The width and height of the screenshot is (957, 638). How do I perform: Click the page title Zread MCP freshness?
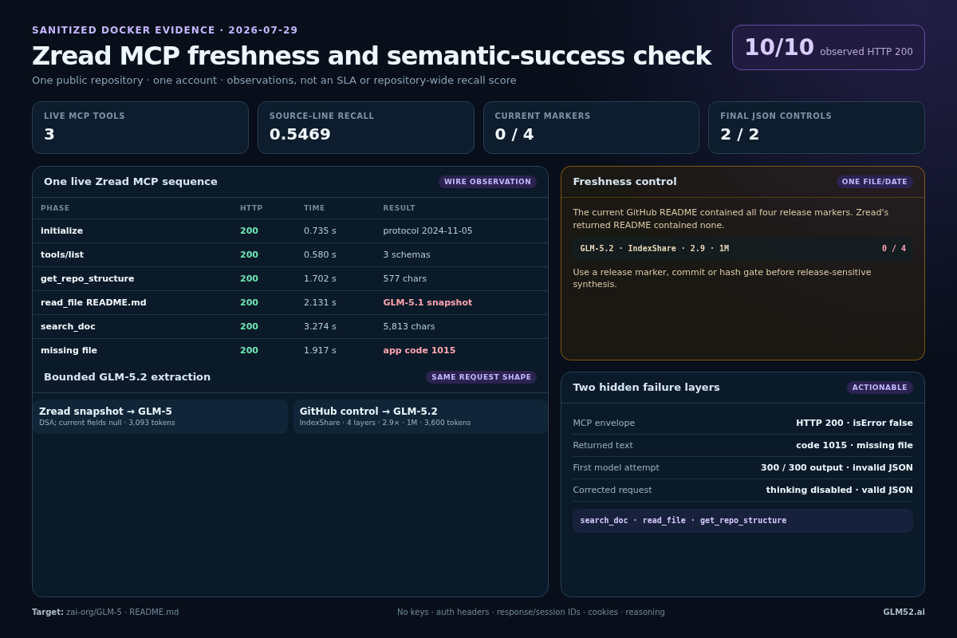point(372,56)
